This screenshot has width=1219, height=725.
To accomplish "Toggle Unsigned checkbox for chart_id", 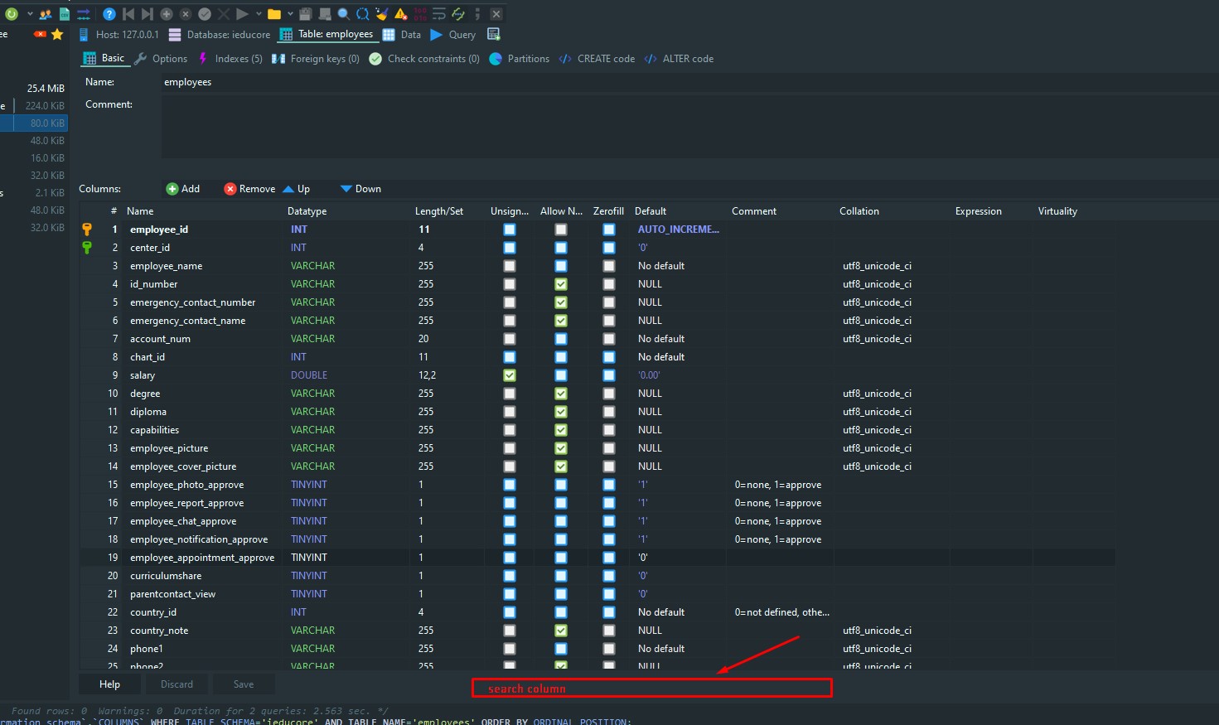I will tap(510, 357).
